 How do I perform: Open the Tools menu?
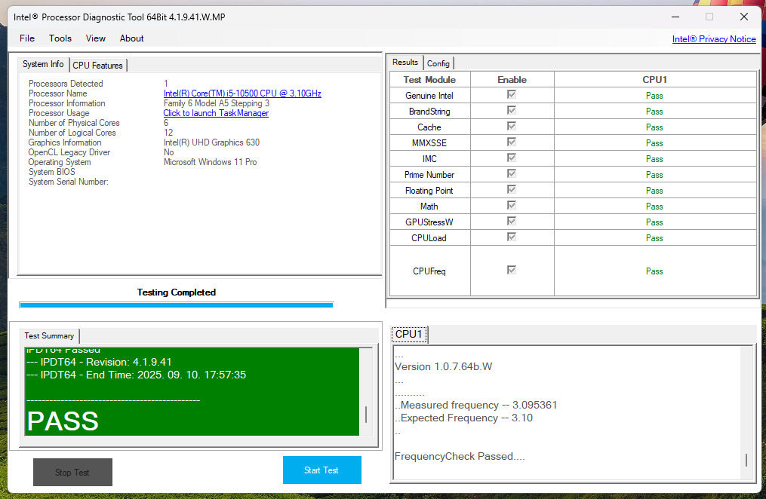click(60, 38)
